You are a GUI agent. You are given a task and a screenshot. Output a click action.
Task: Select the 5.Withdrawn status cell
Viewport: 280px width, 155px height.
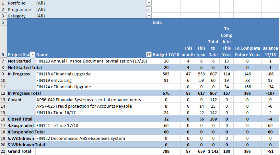click(21, 138)
